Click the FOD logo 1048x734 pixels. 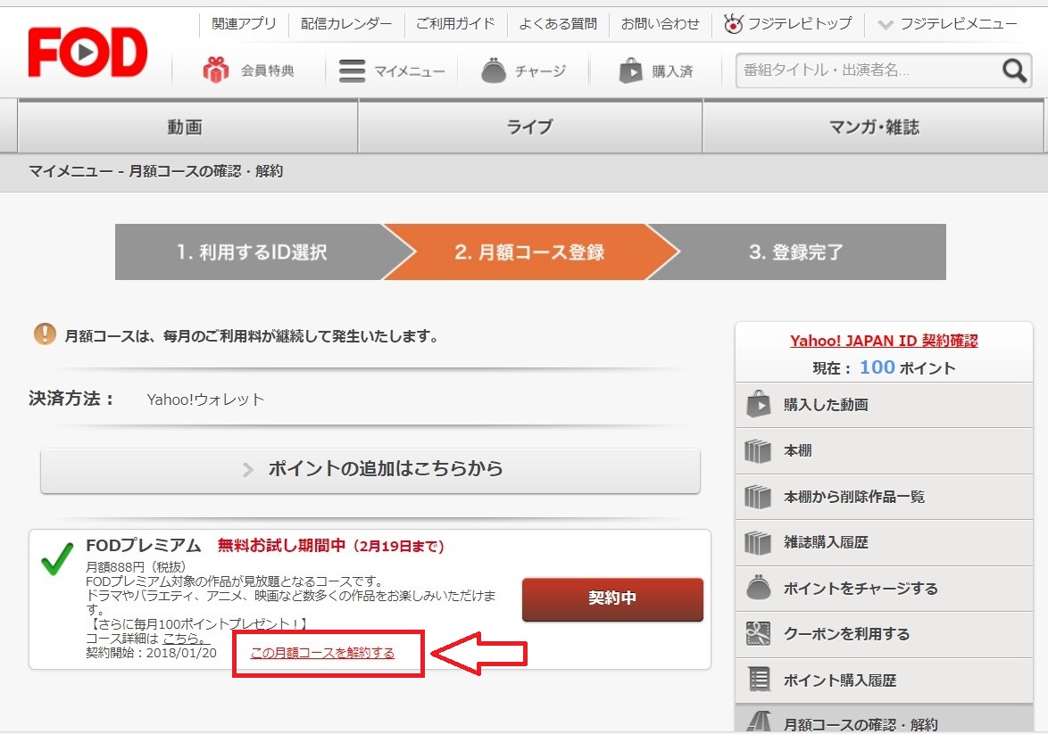(x=87, y=52)
